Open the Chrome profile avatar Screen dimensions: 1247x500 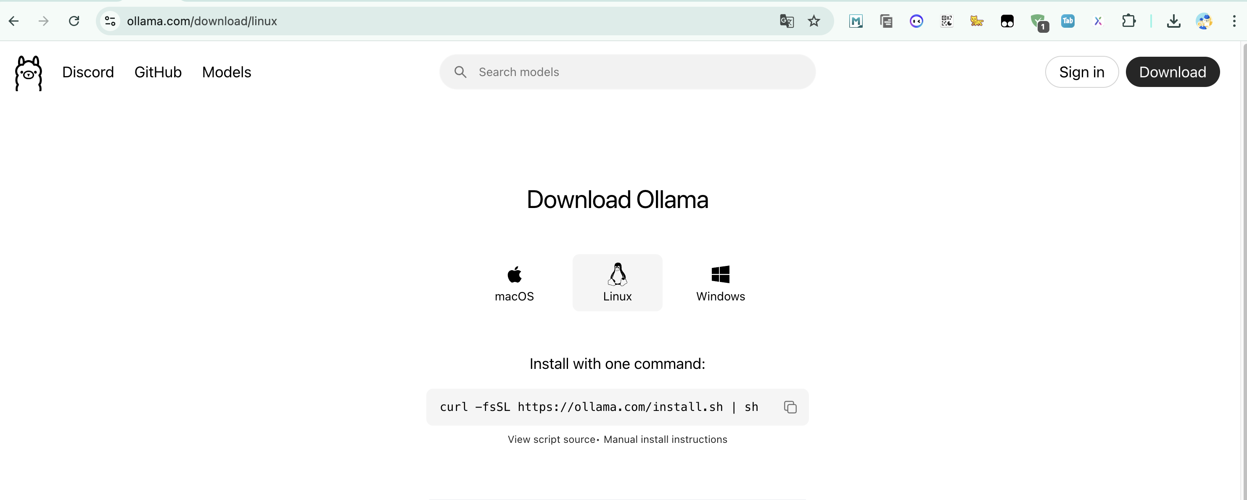(x=1204, y=21)
